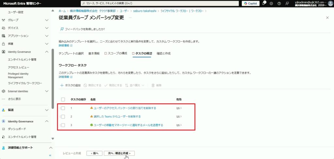Click Identity Governance icon above エンタイトルメント管理

[3, 52]
